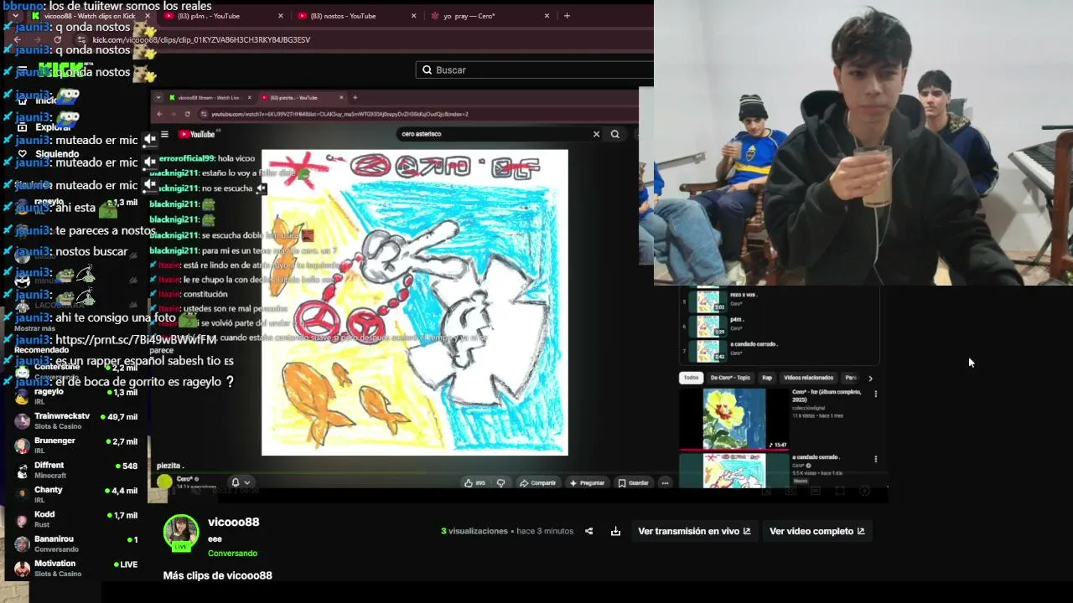The width and height of the screenshot is (1073, 603).
Task: Click the Explorar sidebar icon
Action: [x=23, y=127]
